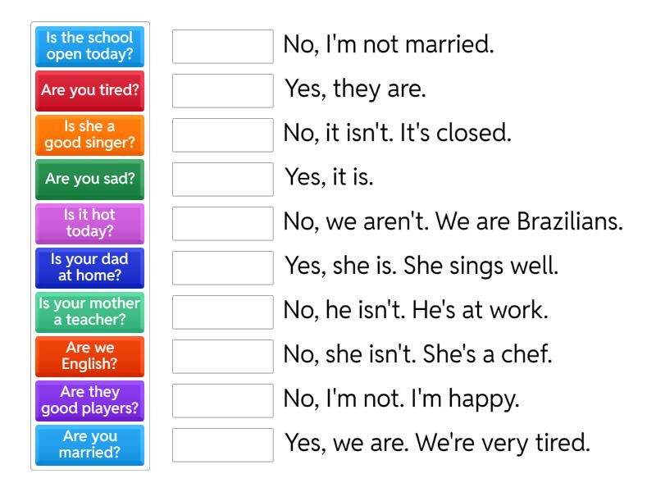Click the 'Are we English?' tile

click(x=90, y=357)
